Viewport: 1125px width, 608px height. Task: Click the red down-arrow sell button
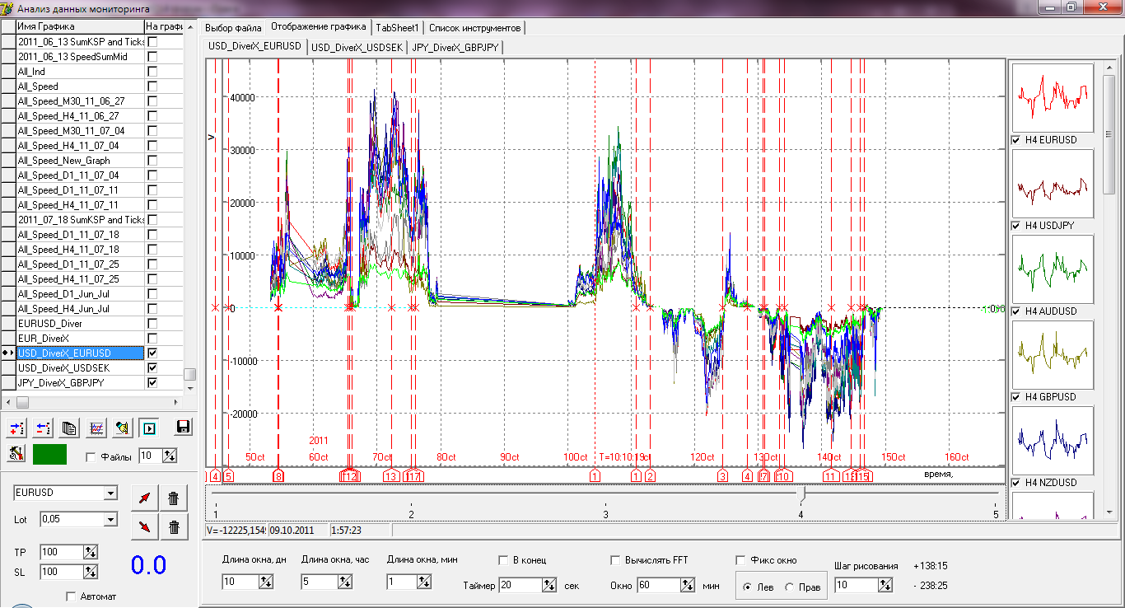coord(145,527)
